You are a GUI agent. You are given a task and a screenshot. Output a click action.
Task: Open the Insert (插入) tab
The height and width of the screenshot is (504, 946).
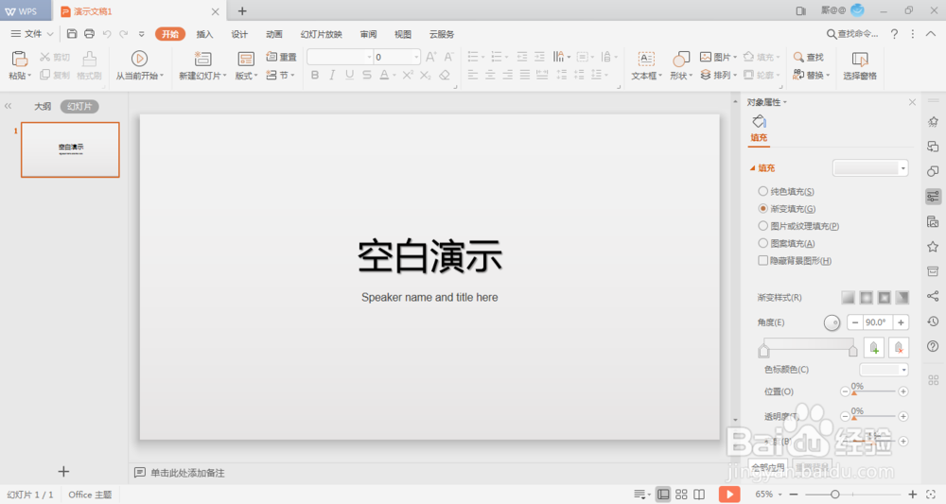coord(204,34)
